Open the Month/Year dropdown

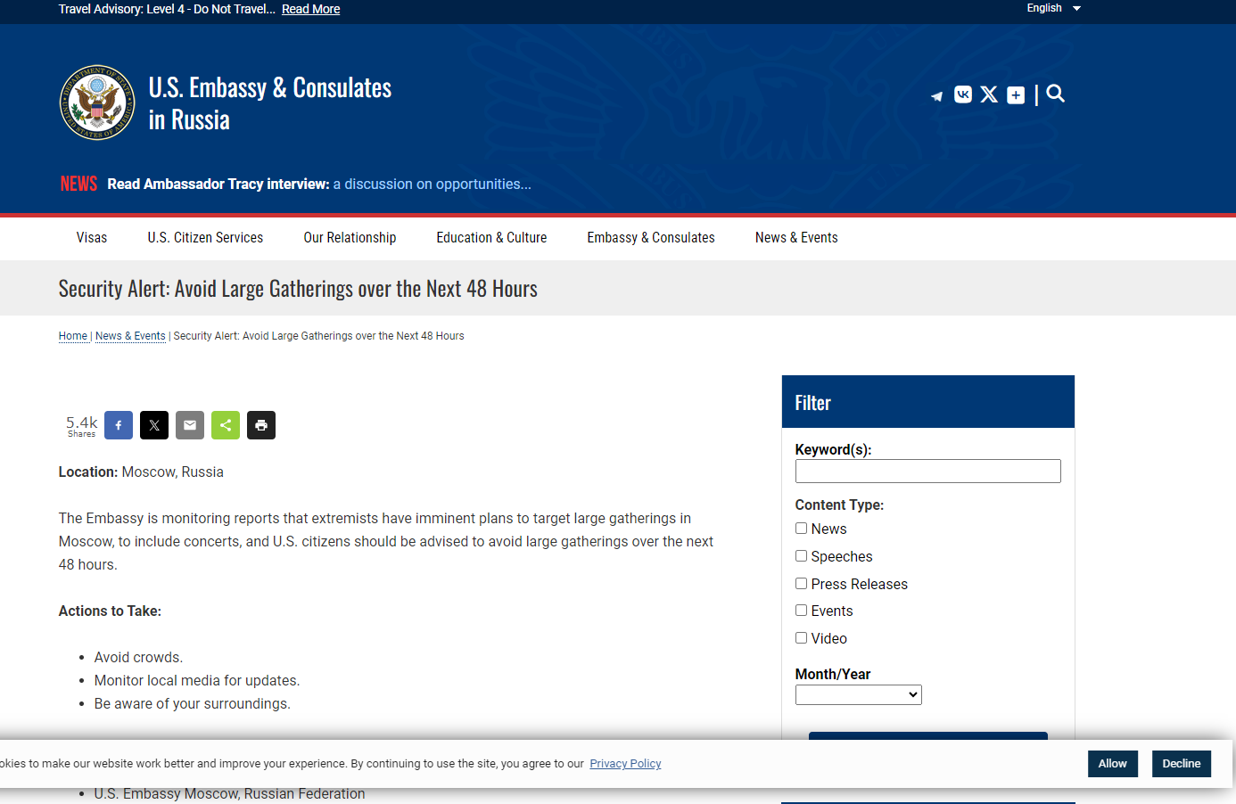(858, 694)
